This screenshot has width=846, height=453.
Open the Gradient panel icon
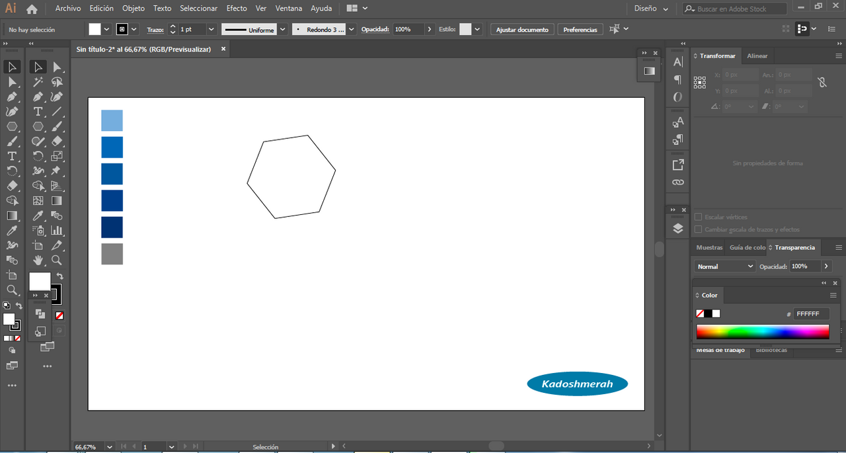(649, 71)
